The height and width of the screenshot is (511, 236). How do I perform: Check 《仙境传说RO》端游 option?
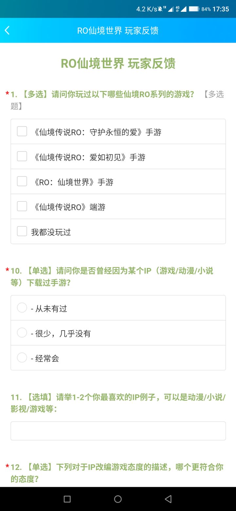coord(118,206)
